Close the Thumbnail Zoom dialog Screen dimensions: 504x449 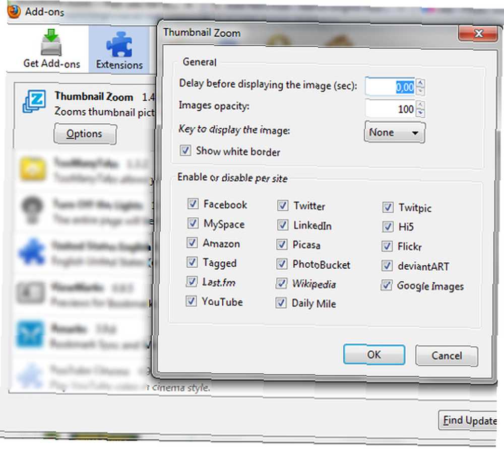(478, 33)
